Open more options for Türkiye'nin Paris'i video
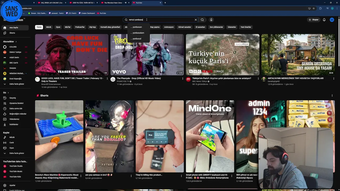 258,79
